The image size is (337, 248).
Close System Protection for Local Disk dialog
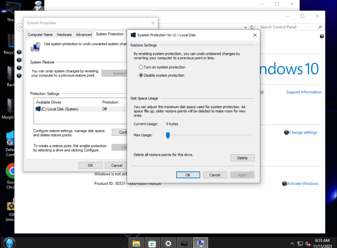[255, 35]
